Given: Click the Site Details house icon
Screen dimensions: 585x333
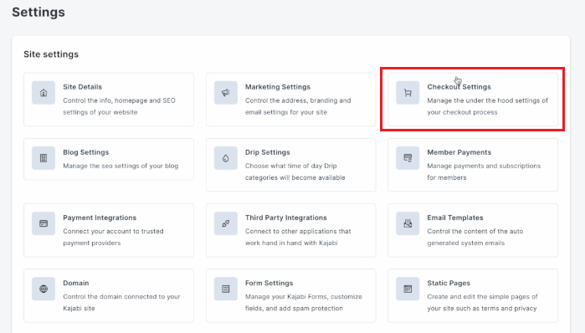Looking at the screenshot, I should coord(44,93).
